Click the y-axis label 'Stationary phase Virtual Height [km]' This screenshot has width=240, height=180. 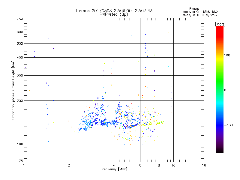click(x=13, y=90)
